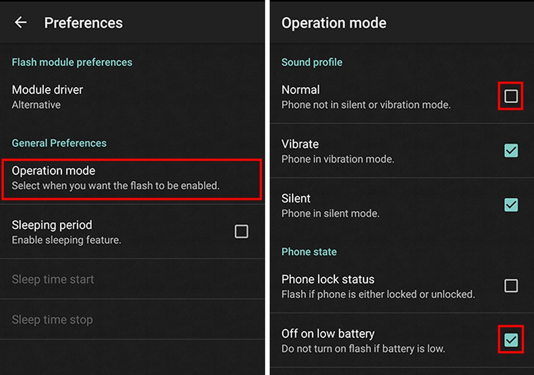Open Operation mode preference
The image size is (534, 375).
[x=131, y=178]
